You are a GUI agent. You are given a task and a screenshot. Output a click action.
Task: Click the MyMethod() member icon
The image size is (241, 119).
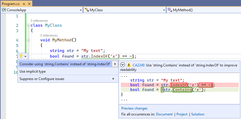tap(170, 10)
